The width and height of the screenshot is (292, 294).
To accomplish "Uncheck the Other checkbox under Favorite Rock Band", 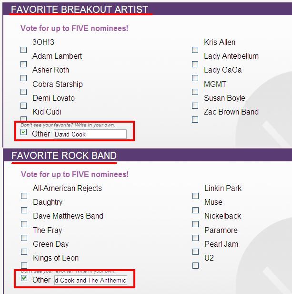I will pos(24,278).
